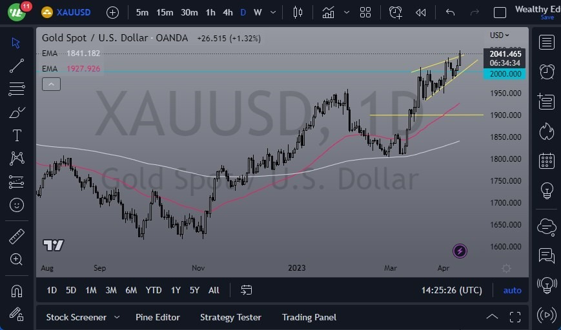The height and width of the screenshot is (330, 561).
Task: Open the hotlists flame panel
Action: coord(546,131)
